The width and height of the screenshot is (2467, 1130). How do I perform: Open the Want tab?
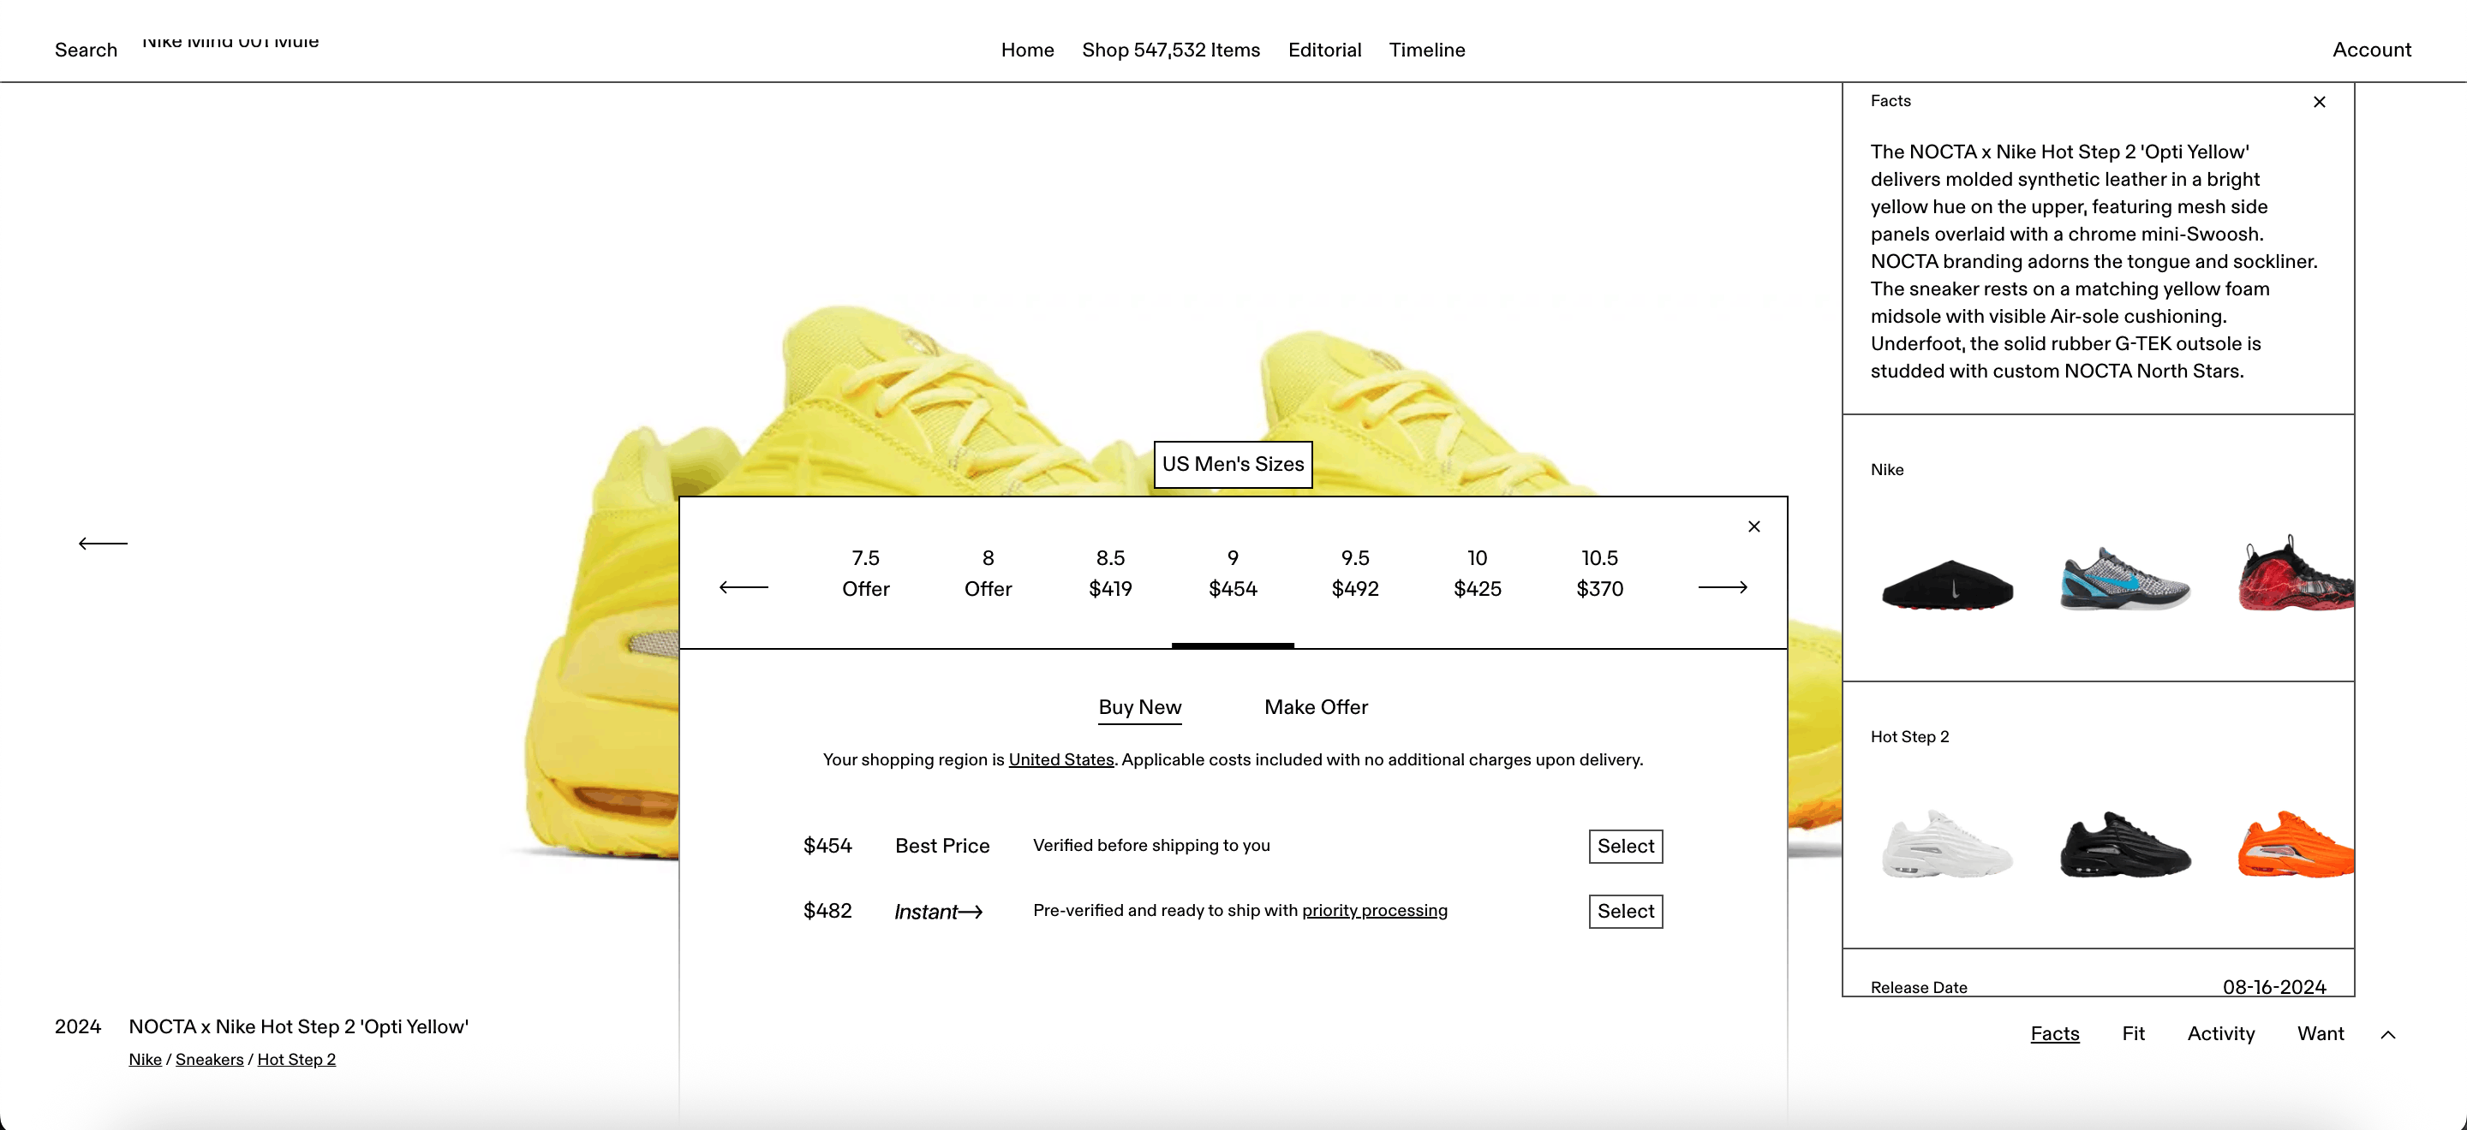(x=2321, y=1033)
